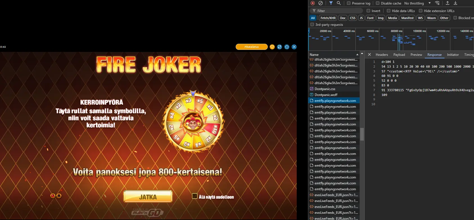The image size is (474, 220).
Task: Go to first intro page dot
Action: click(53, 196)
